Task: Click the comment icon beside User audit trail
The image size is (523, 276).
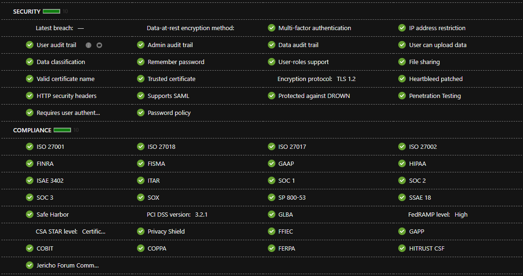Action: [x=99, y=45]
